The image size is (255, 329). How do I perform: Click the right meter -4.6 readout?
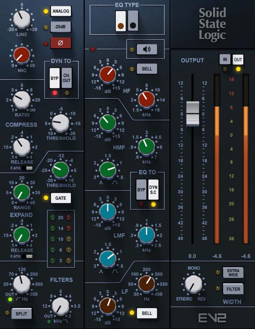[246, 256]
